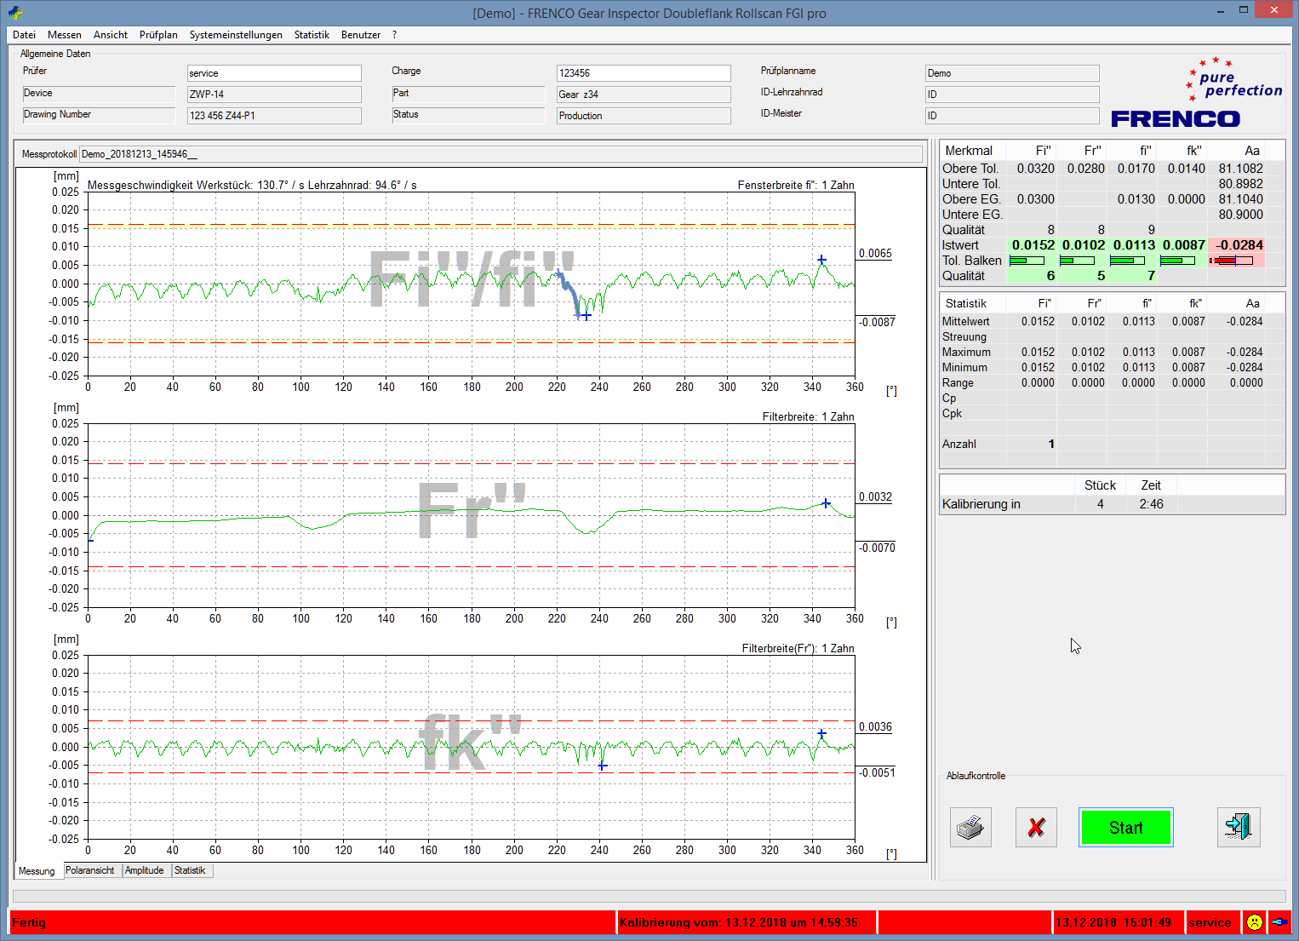Open the Prüfplan menu
This screenshot has width=1299, height=941.
[x=158, y=35]
